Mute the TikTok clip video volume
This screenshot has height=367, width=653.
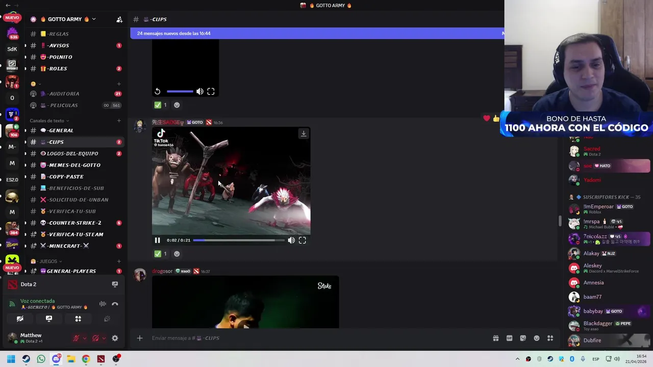click(x=291, y=240)
